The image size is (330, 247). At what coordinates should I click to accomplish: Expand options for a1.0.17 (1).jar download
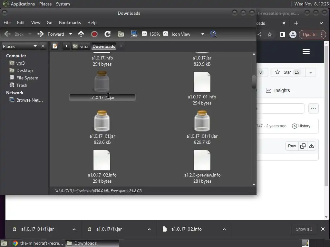point(149,229)
